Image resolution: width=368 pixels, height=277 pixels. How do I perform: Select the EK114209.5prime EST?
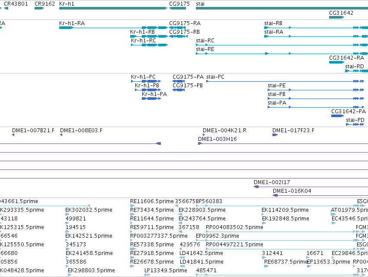(x=263, y=214)
